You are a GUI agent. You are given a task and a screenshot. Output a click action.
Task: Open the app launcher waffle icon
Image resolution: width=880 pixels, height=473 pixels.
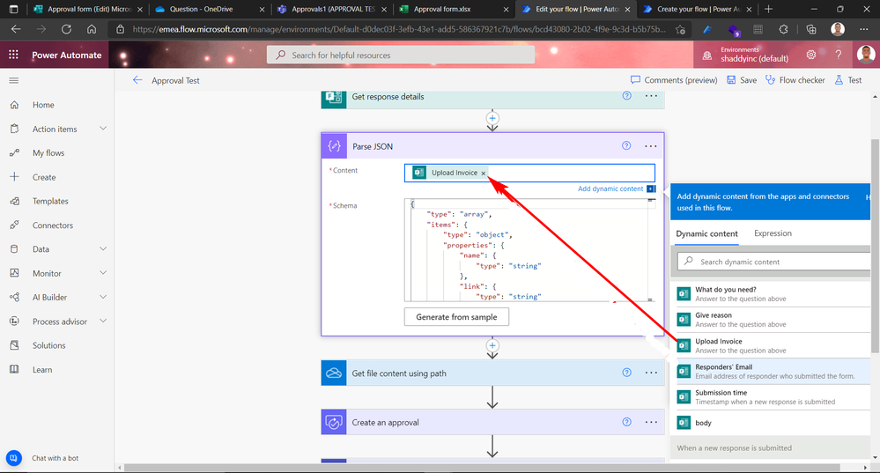(x=13, y=55)
